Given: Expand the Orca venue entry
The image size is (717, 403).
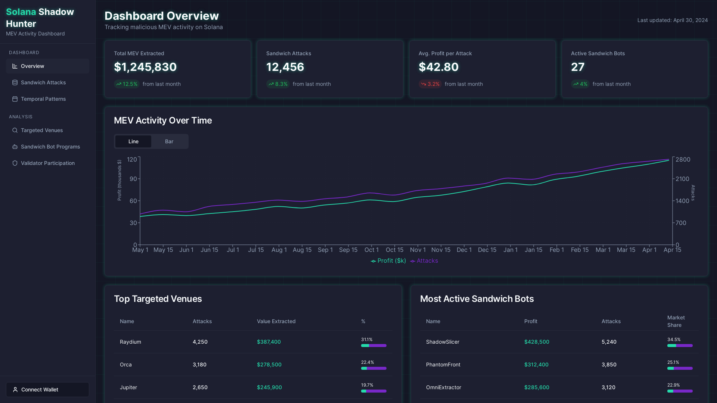Looking at the screenshot, I should (126, 365).
